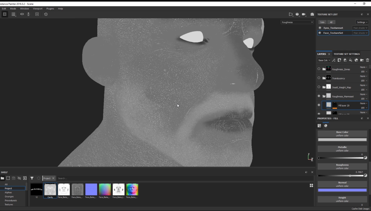The height and width of the screenshot is (211, 371).
Task: Click the vertical flip icon in toolbar
Action: click(x=28, y=14)
